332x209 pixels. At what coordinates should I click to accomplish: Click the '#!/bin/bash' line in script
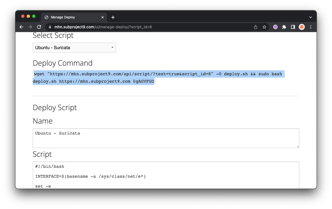click(49, 166)
